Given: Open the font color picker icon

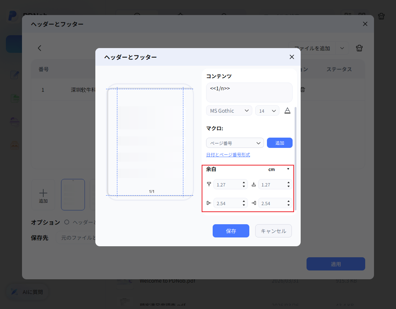Looking at the screenshot, I should (287, 110).
